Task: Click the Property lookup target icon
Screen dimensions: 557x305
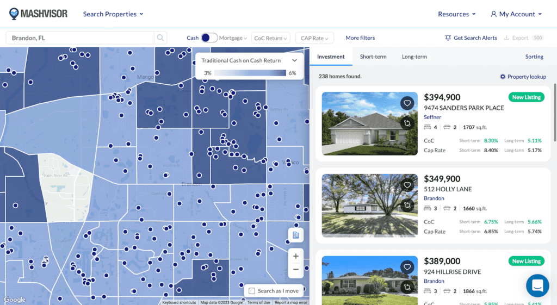Action: click(503, 77)
